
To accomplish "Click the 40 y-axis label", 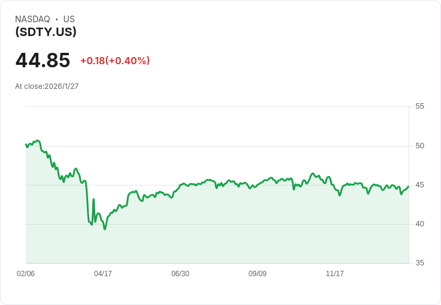I will (419, 223).
